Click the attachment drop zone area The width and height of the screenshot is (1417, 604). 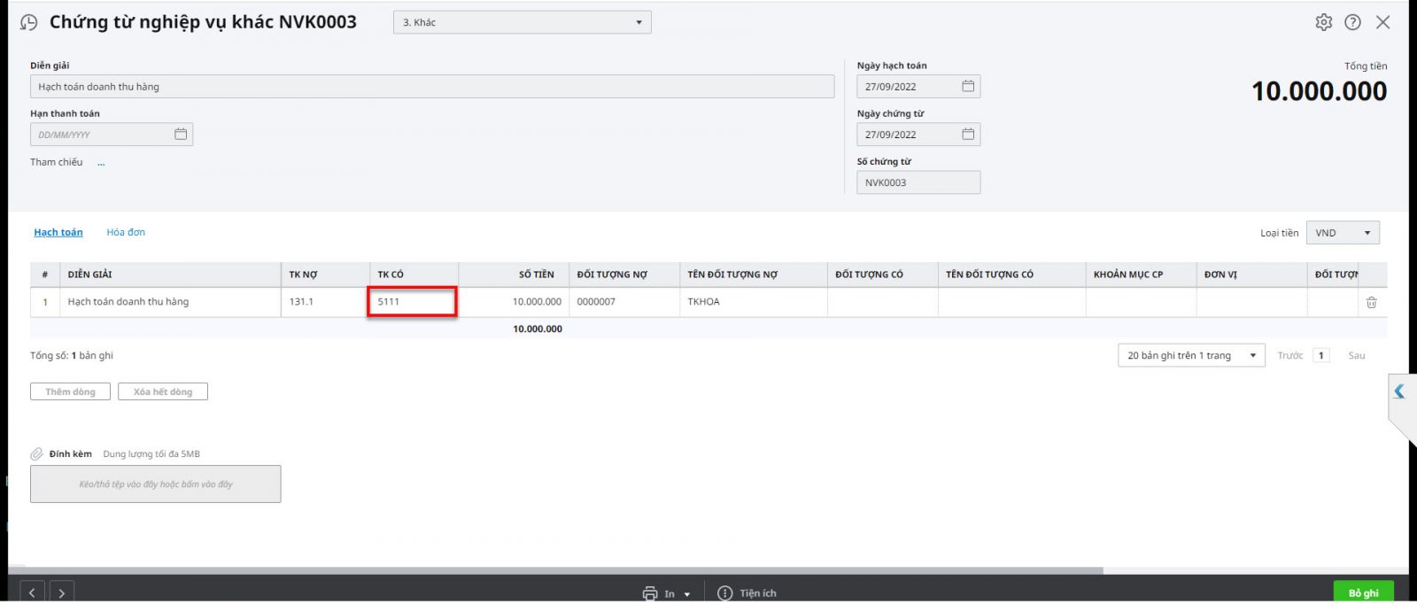click(x=156, y=484)
